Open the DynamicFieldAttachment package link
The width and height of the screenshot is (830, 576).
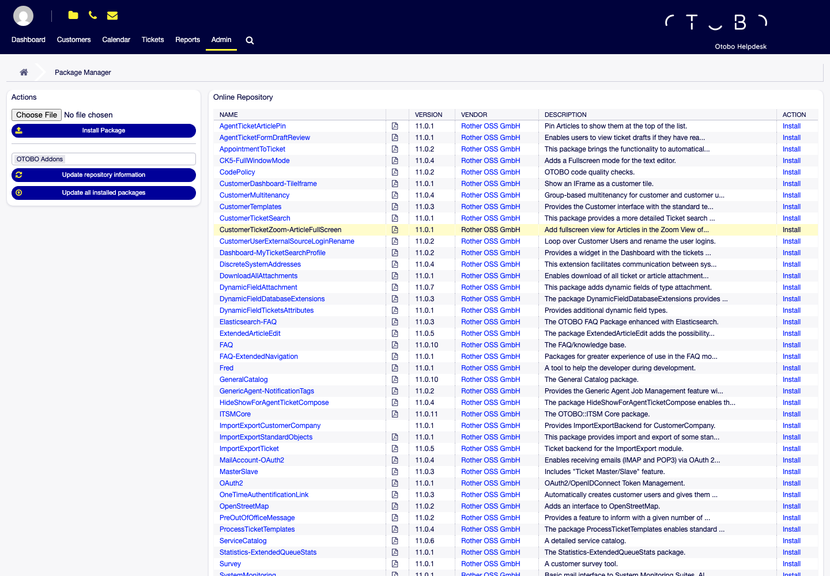point(258,287)
